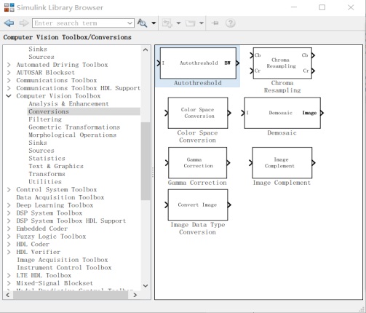366x313 pixels.
Task: Select the Image Complement block
Action: 282,163
